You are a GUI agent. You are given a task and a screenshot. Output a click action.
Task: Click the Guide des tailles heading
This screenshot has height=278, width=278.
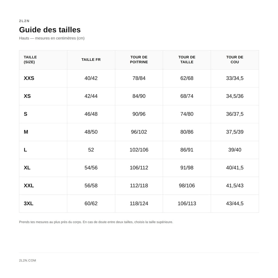point(50,30)
